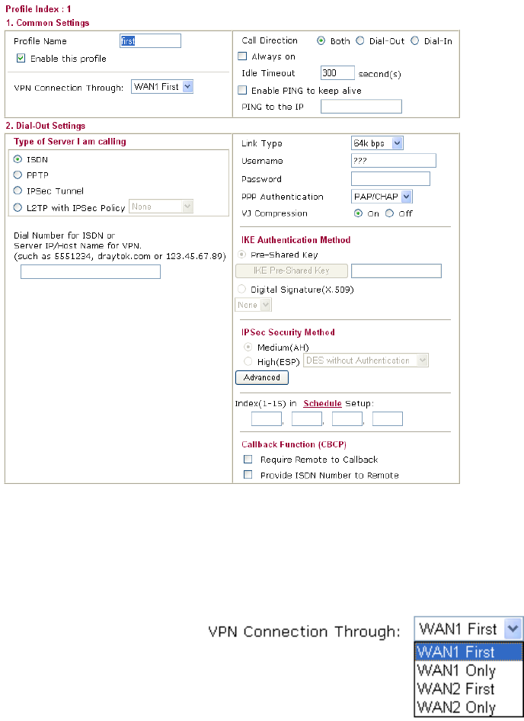Set VJ Compression to Off
Image resolution: width=524 pixels, height=721 pixels.
[x=389, y=213]
